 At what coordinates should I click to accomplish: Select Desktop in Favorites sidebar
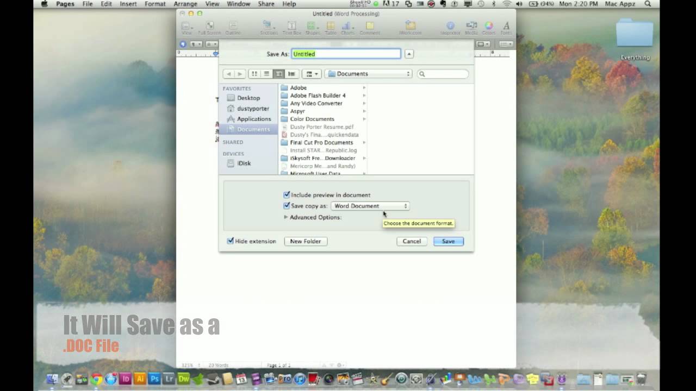click(x=248, y=98)
